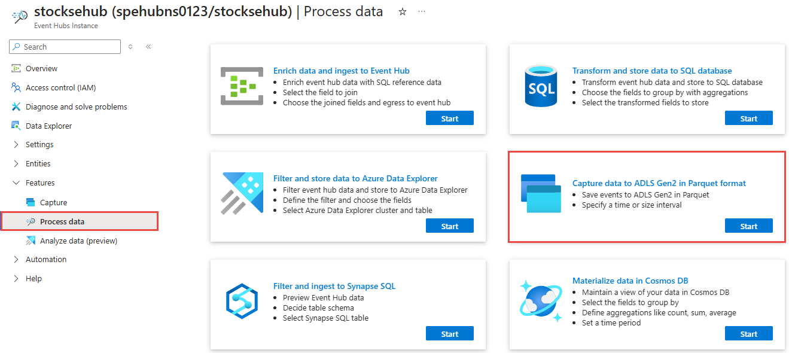Start Filter and ingest to Synapse SQL
The height and width of the screenshot is (353, 789).
tap(449, 334)
